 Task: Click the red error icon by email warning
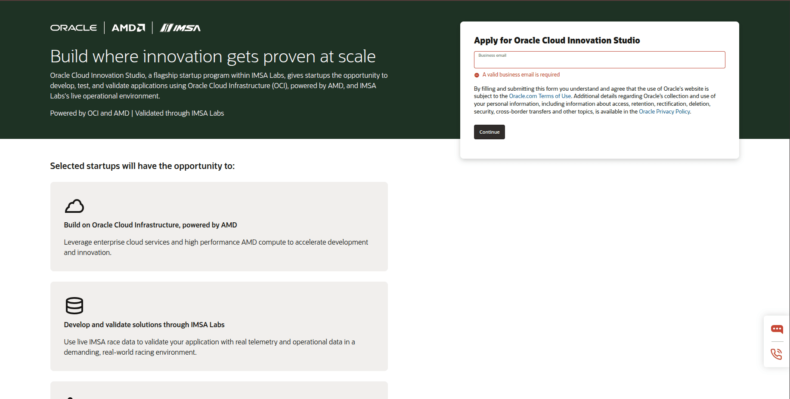(x=477, y=75)
